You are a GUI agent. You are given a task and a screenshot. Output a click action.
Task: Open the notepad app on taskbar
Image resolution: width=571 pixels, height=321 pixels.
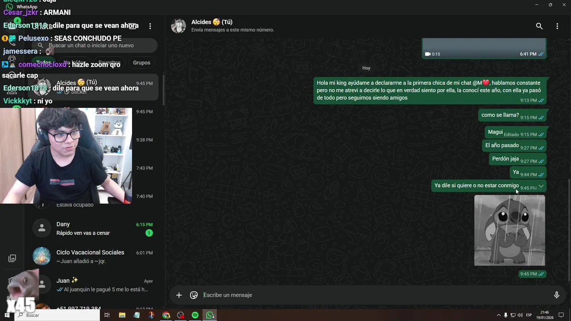(x=137, y=315)
